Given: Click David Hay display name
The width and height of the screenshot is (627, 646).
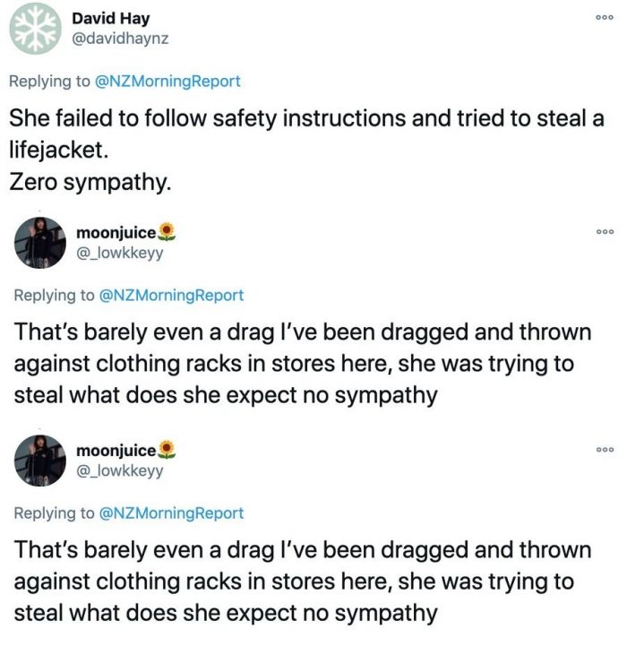Looking at the screenshot, I should coord(110,19).
